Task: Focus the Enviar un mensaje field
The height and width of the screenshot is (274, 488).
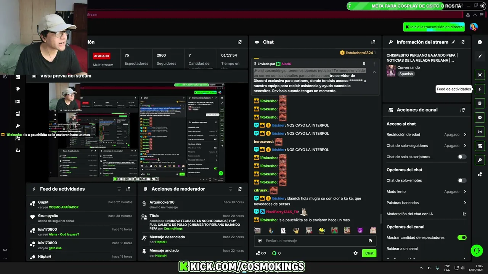Action: pos(315,241)
